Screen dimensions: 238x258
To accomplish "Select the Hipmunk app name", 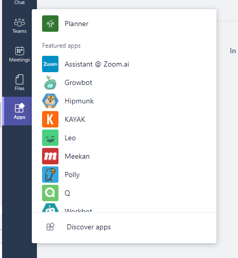I will (x=79, y=101).
